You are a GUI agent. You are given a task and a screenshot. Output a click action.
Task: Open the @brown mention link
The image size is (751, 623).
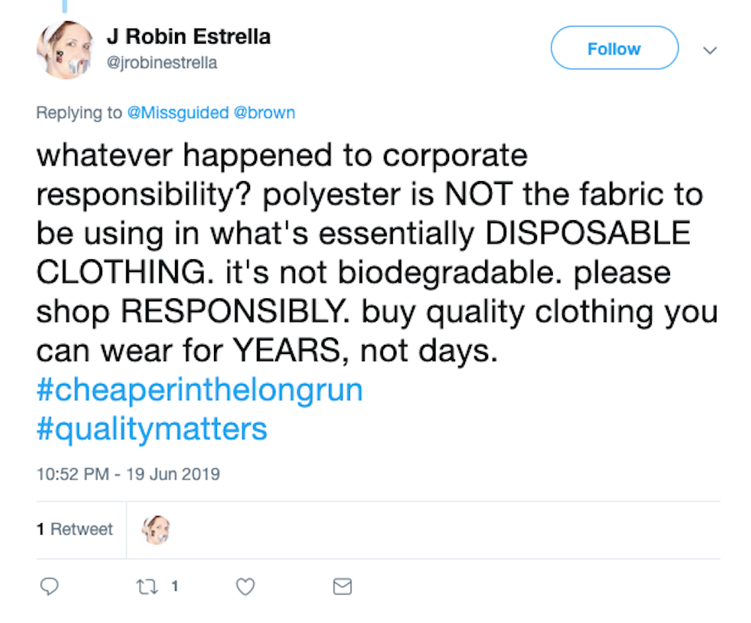264,113
